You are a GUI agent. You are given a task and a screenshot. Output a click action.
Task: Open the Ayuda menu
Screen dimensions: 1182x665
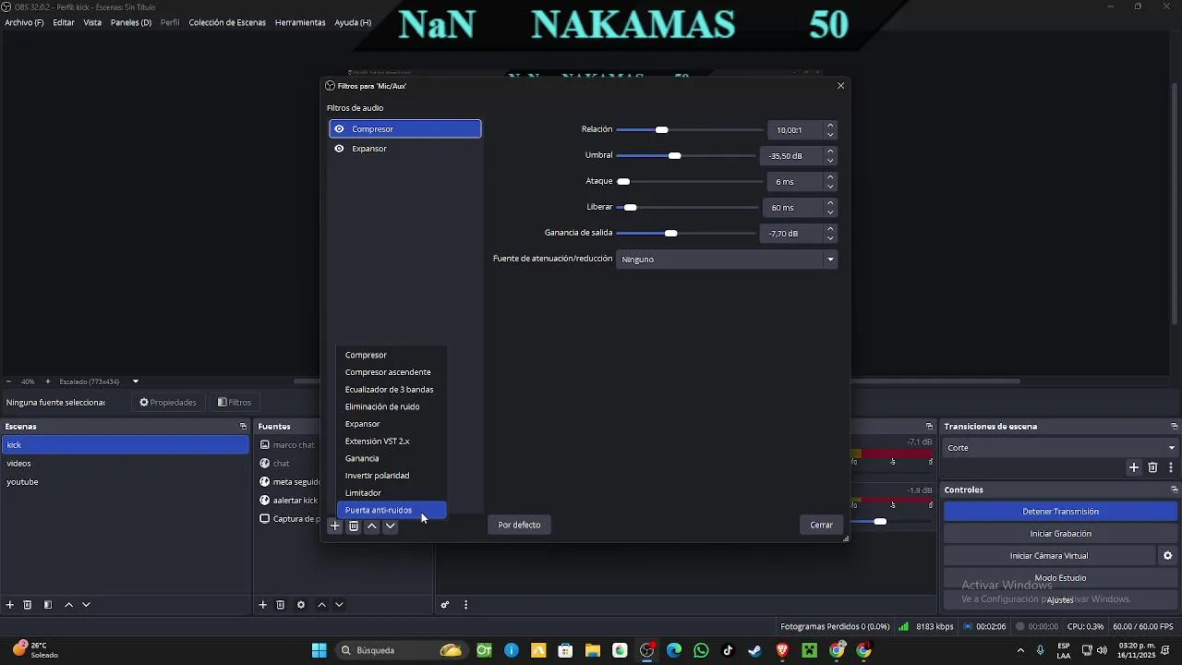pyautogui.click(x=353, y=22)
